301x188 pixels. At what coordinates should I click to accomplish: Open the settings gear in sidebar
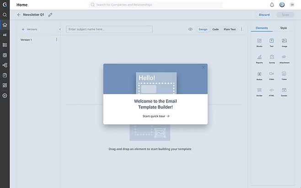coord(5,96)
